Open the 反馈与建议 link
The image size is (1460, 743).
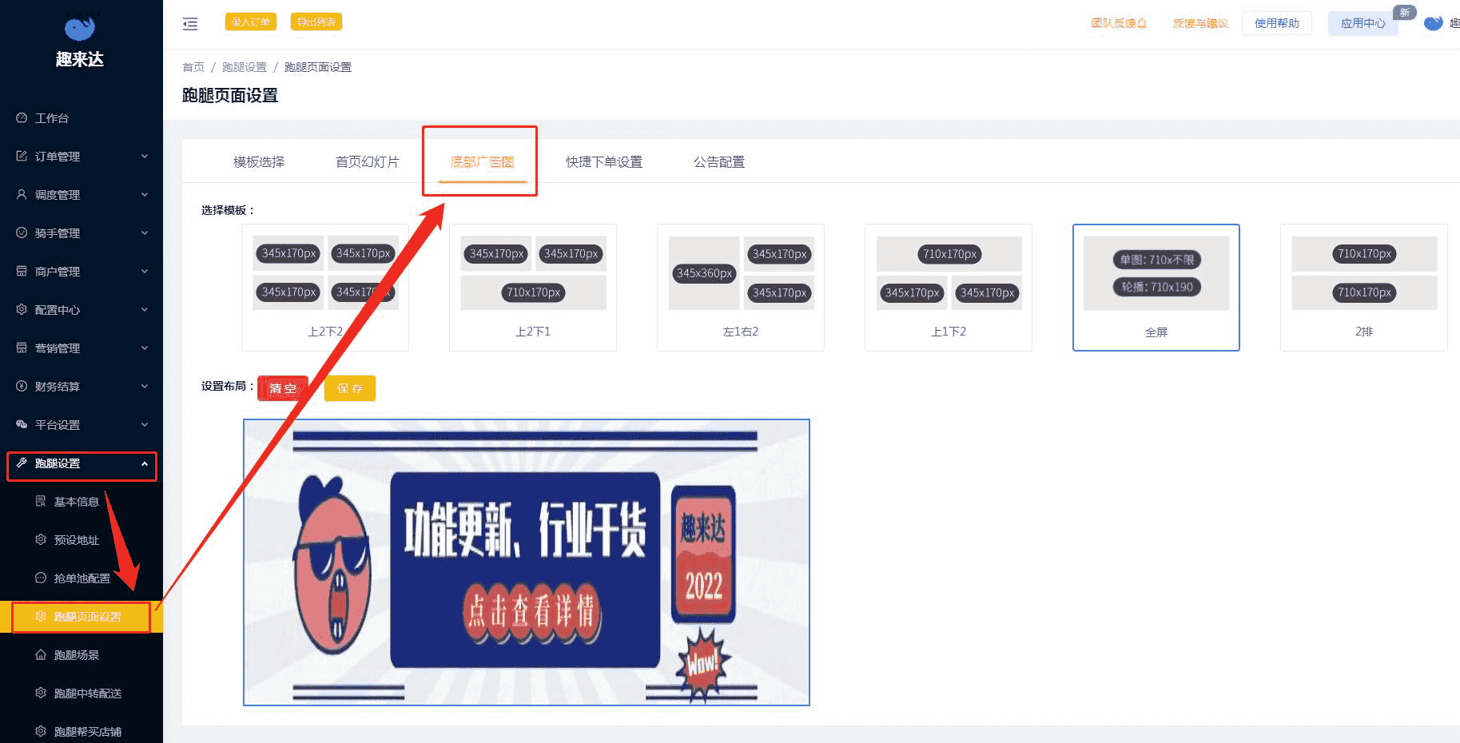pyautogui.click(x=1200, y=23)
